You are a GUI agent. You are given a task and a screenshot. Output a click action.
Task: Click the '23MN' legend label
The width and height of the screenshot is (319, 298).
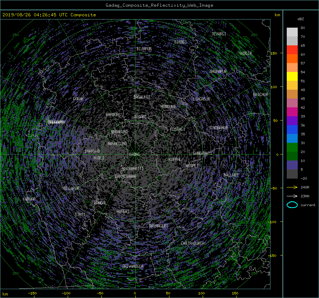click(x=305, y=196)
